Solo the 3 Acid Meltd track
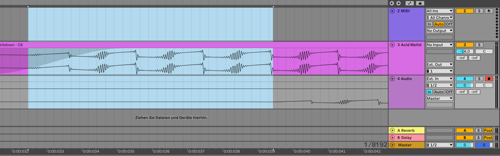Screen dimensions: 500x156 point(479,45)
